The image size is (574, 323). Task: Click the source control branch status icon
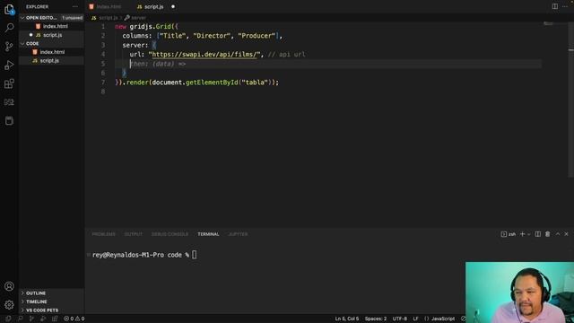pyautogui.click(x=32, y=319)
